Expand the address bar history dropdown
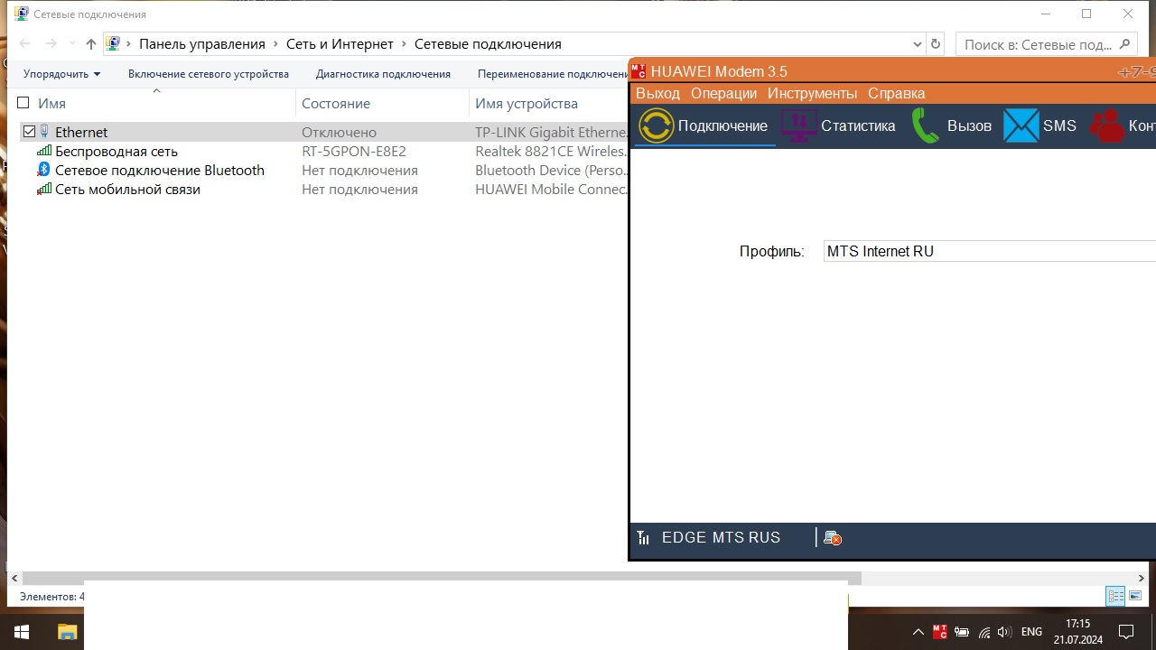The height and width of the screenshot is (650, 1156). [918, 43]
